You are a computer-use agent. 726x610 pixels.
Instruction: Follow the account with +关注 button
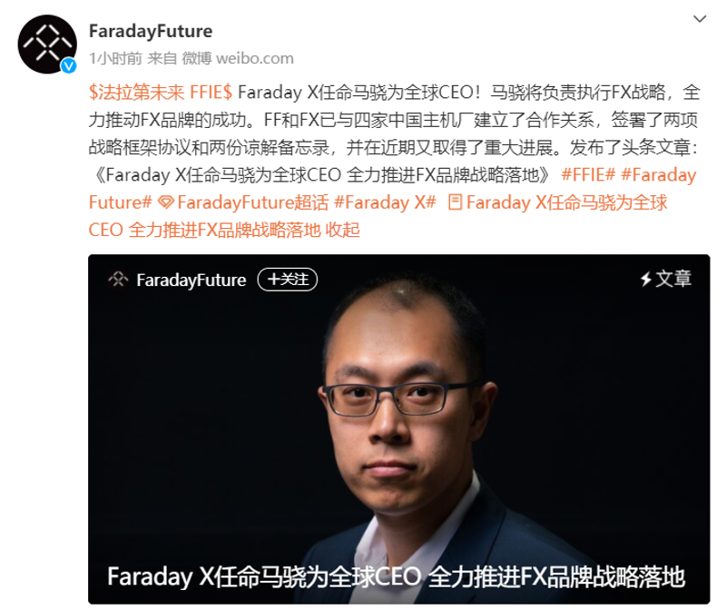coord(288,280)
